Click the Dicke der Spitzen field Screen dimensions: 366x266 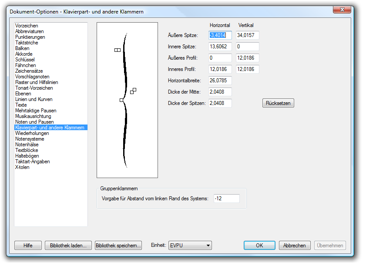click(x=220, y=103)
